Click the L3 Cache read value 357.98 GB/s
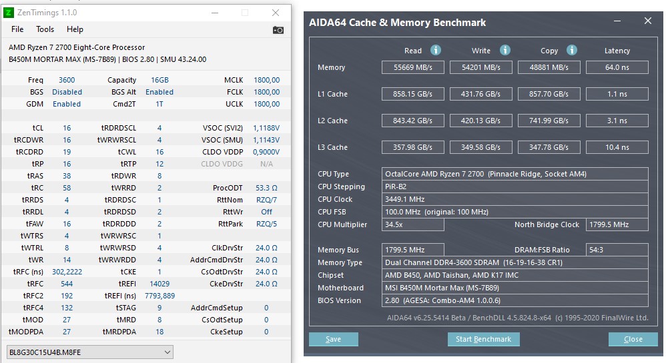666x363 pixels. (x=413, y=148)
